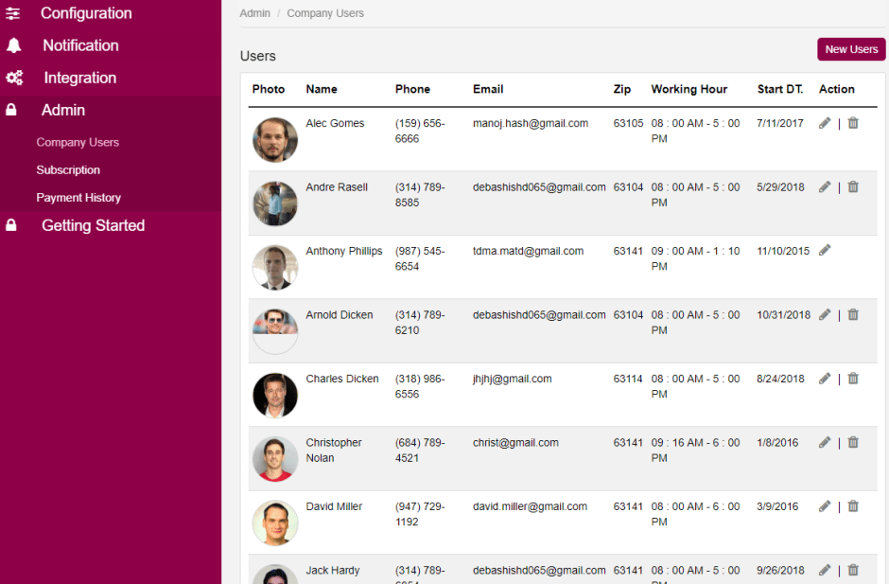The width and height of the screenshot is (889, 584).
Task: Click email manoj.hash@gmail.com
Action: [531, 123]
